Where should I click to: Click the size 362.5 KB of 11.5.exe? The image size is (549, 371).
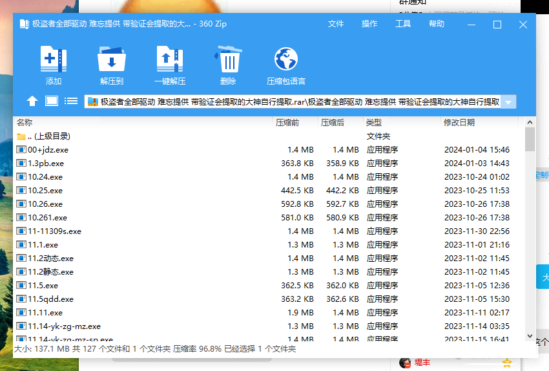coord(297,286)
